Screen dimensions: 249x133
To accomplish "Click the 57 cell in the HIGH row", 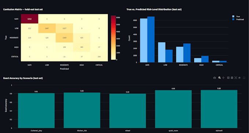I will 99,47.
